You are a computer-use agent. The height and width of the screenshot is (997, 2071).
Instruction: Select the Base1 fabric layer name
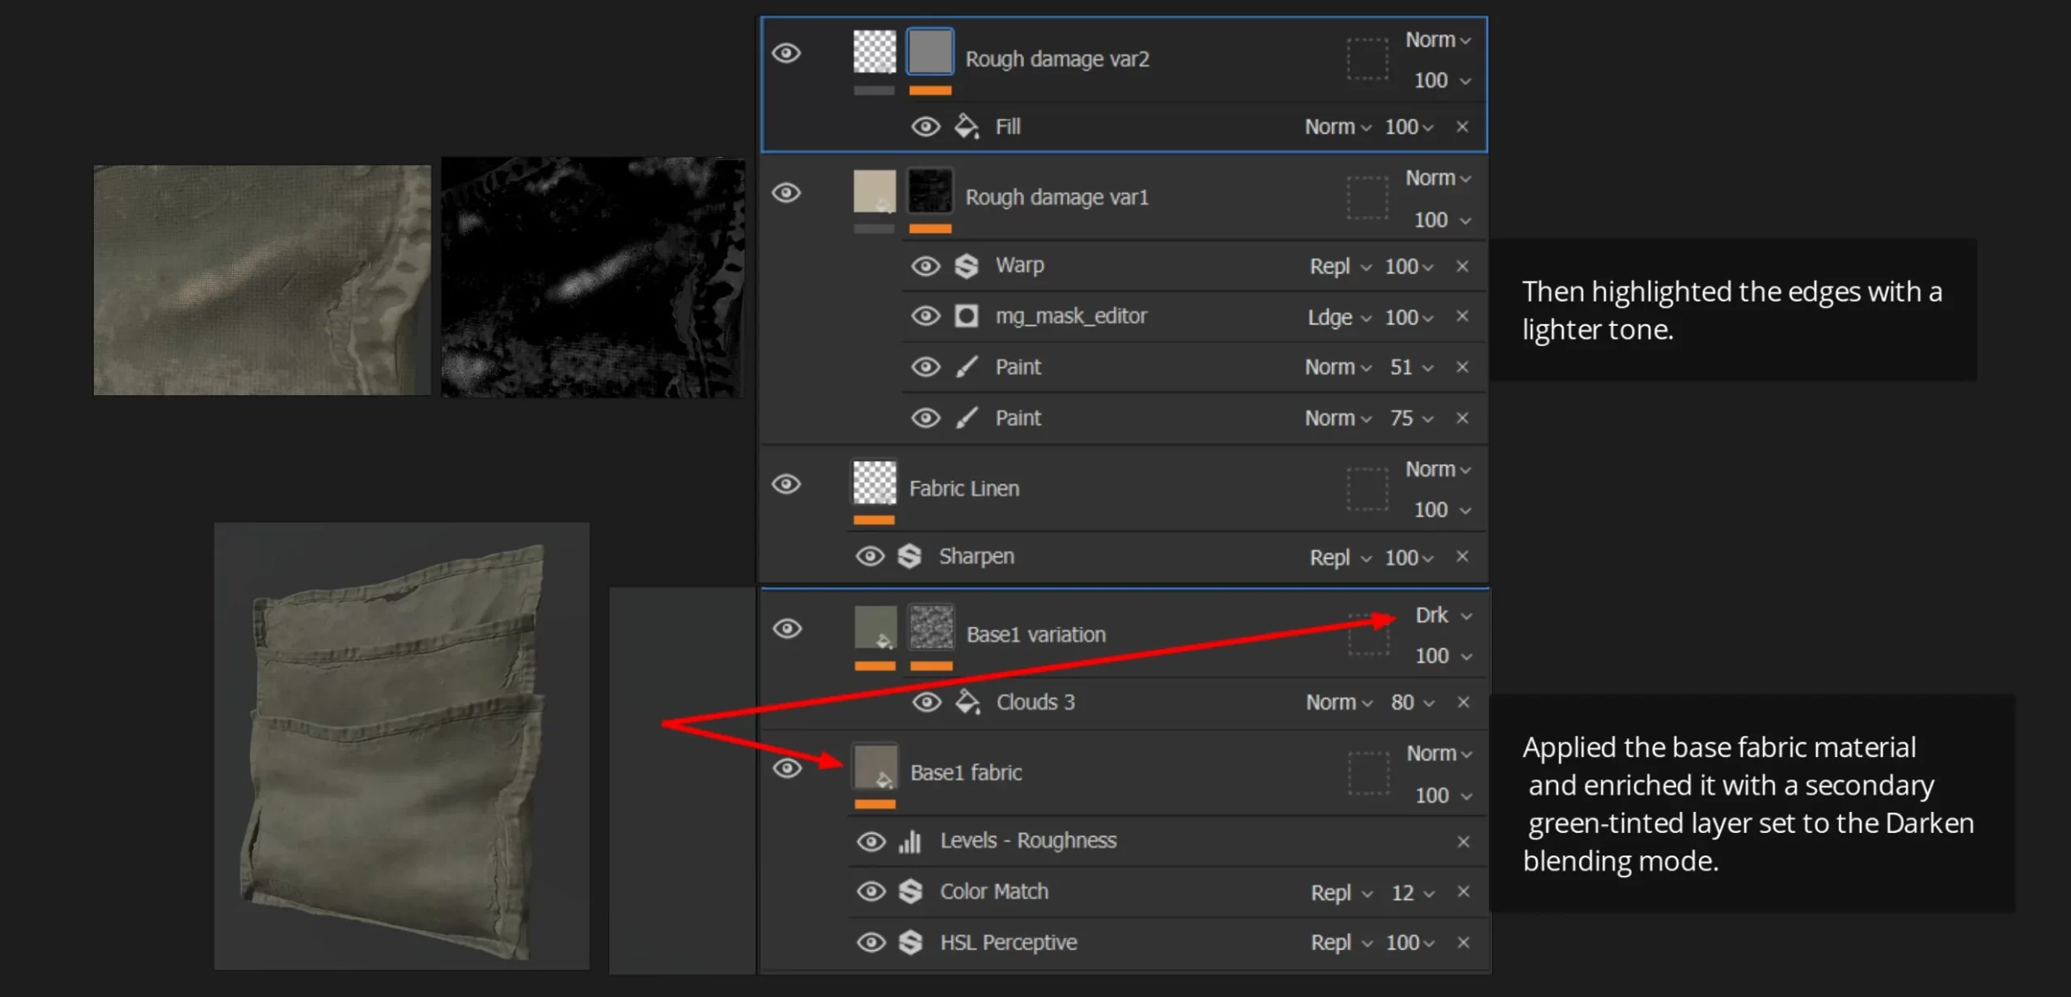(x=966, y=773)
